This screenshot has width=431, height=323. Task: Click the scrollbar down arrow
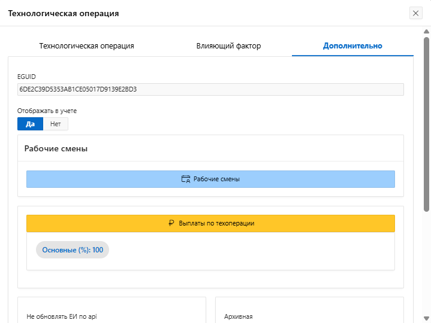coord(426,318)
